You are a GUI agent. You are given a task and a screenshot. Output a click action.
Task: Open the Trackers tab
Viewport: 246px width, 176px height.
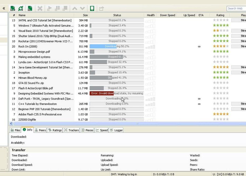pyautogui.click(x=71, y=130)
